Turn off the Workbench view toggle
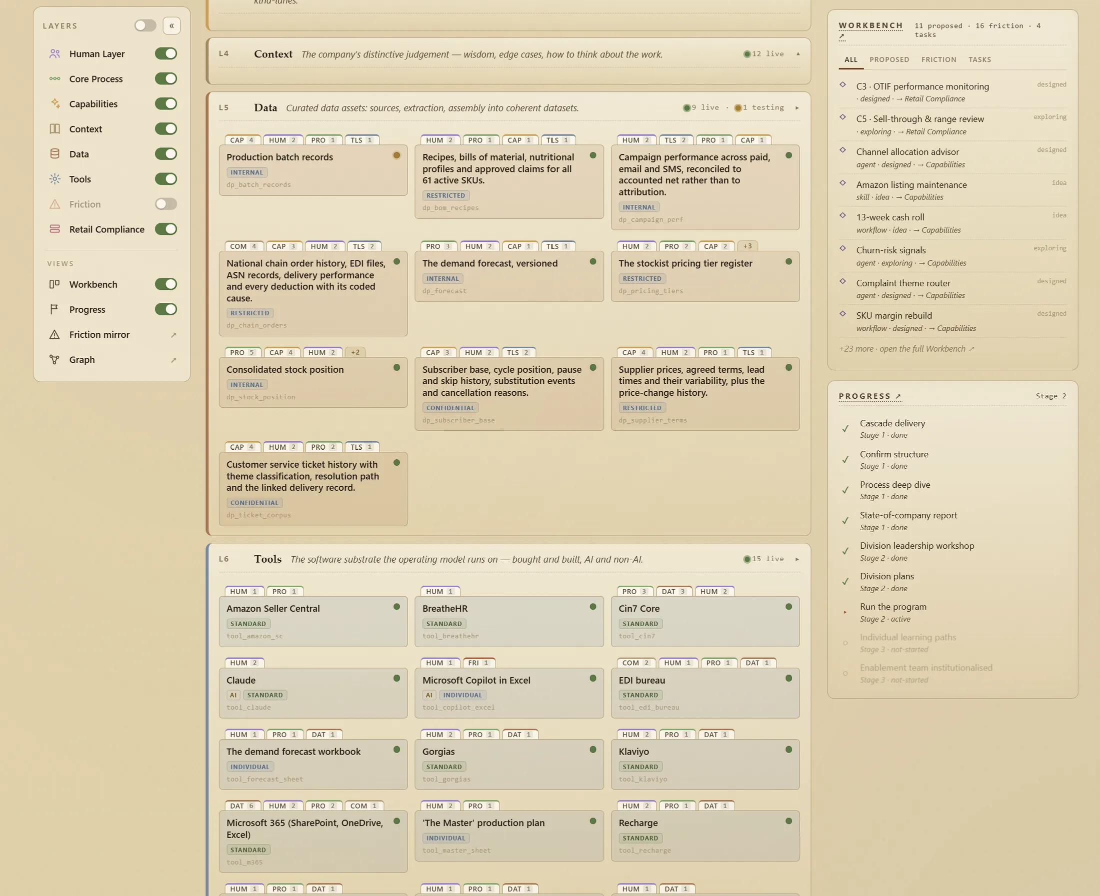Viewport: 1100px width, 896px height. click(x=166, y=284)
